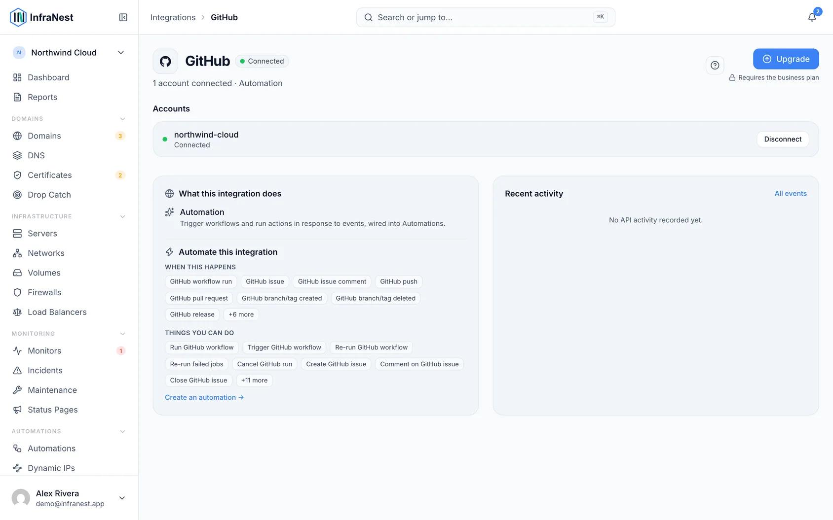This screenshot has height=520, width=833.
Task: Choose the Run GitHub workflow action
Action: point(202,347)
